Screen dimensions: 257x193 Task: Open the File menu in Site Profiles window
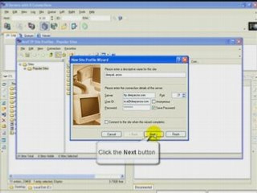click(x=23, y=49)
